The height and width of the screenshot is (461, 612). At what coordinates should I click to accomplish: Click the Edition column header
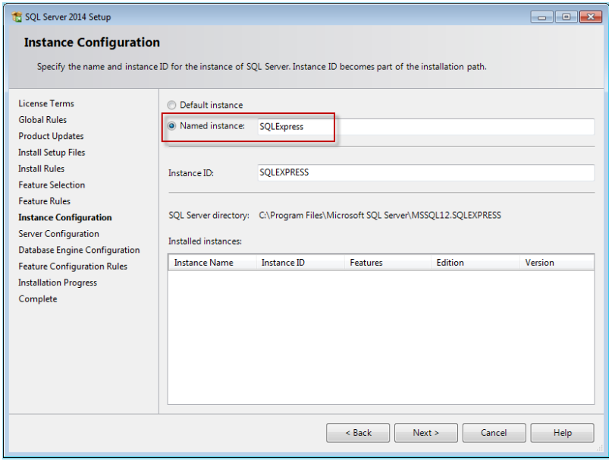450,262
